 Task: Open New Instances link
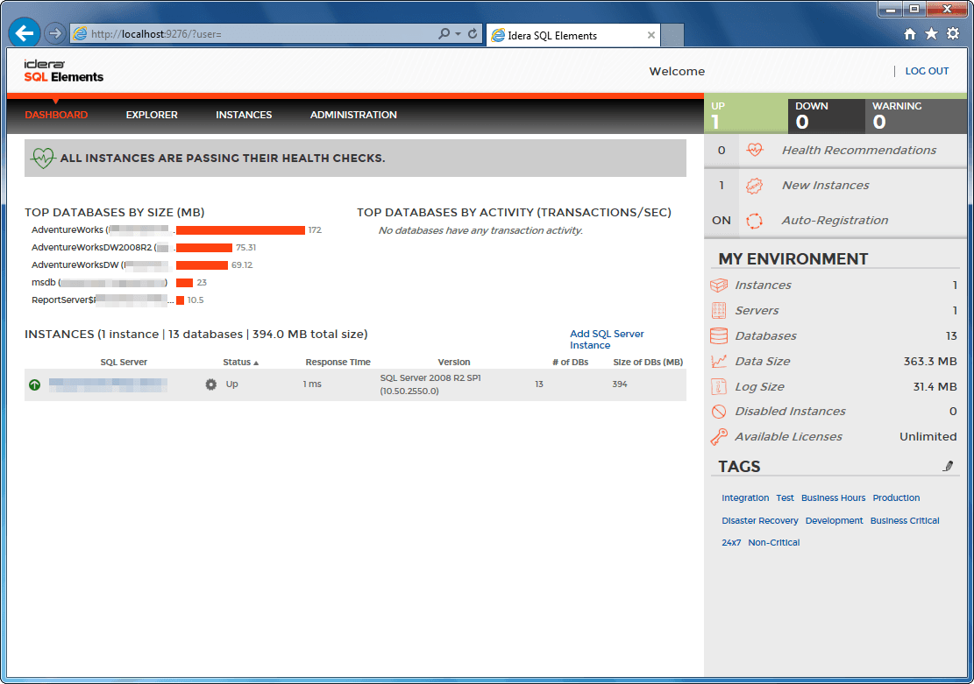click(825, 185)
